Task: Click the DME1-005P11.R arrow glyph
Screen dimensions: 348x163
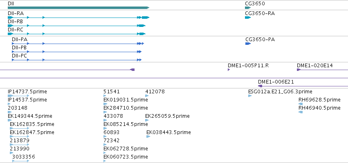Action: [229, 70]
